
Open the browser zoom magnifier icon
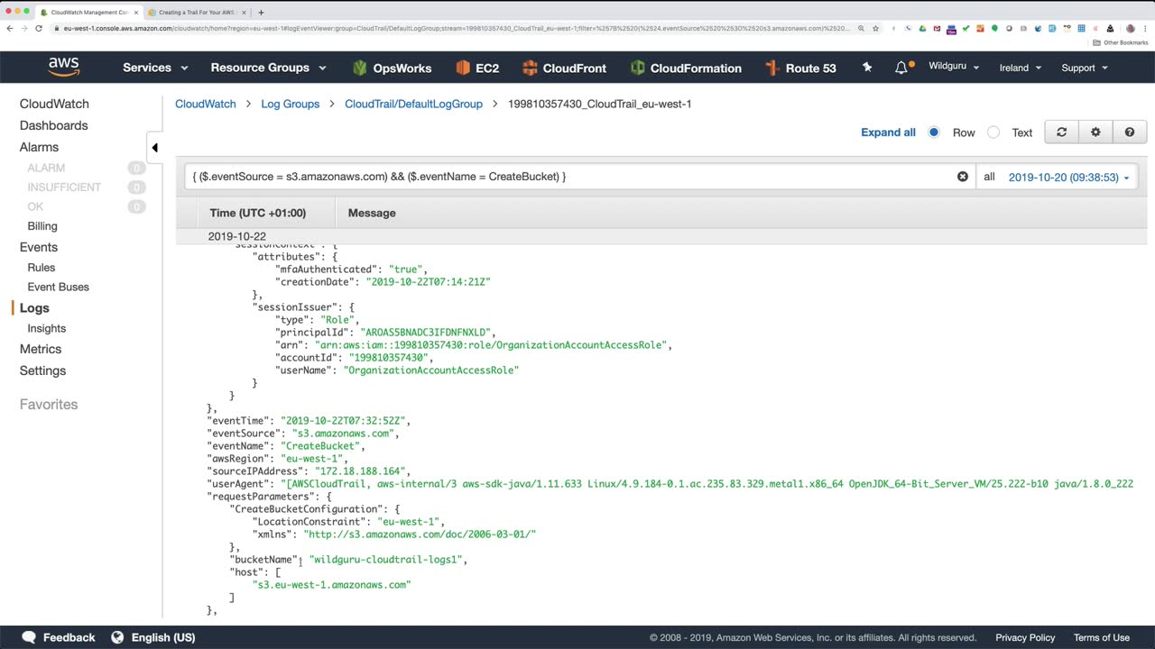click(x=862, y=28)
